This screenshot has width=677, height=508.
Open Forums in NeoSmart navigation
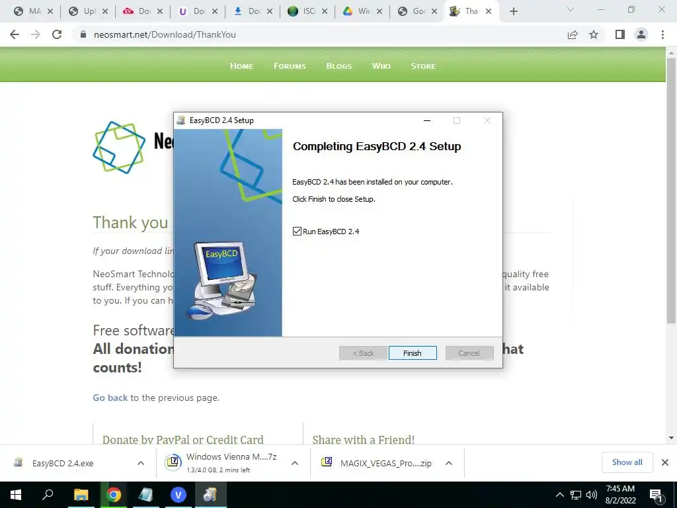pyautogui.click(x=290, y=65)
